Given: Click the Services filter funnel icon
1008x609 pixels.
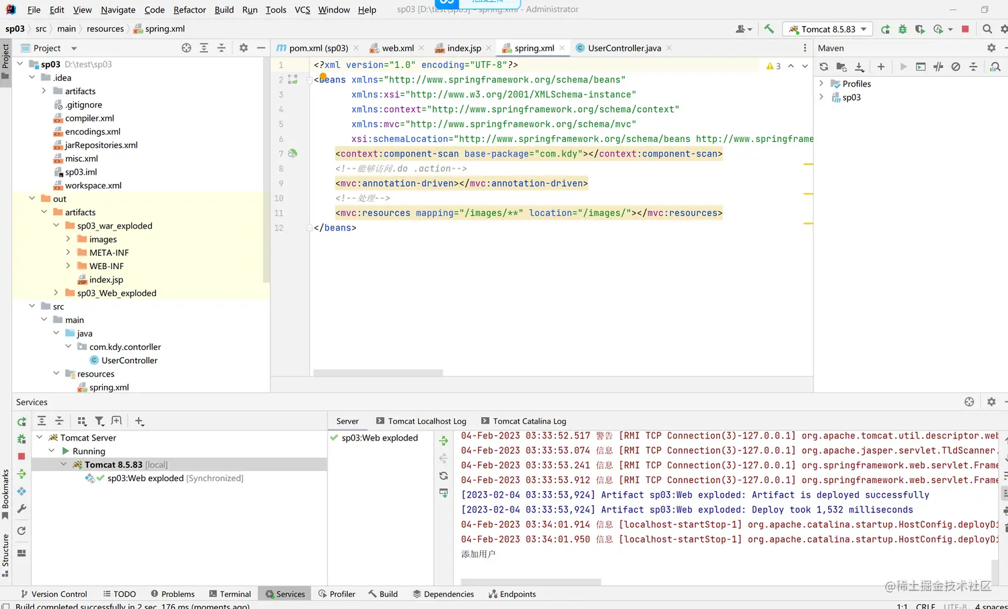Looking at the screenshot, I should [x=99, y=421].
